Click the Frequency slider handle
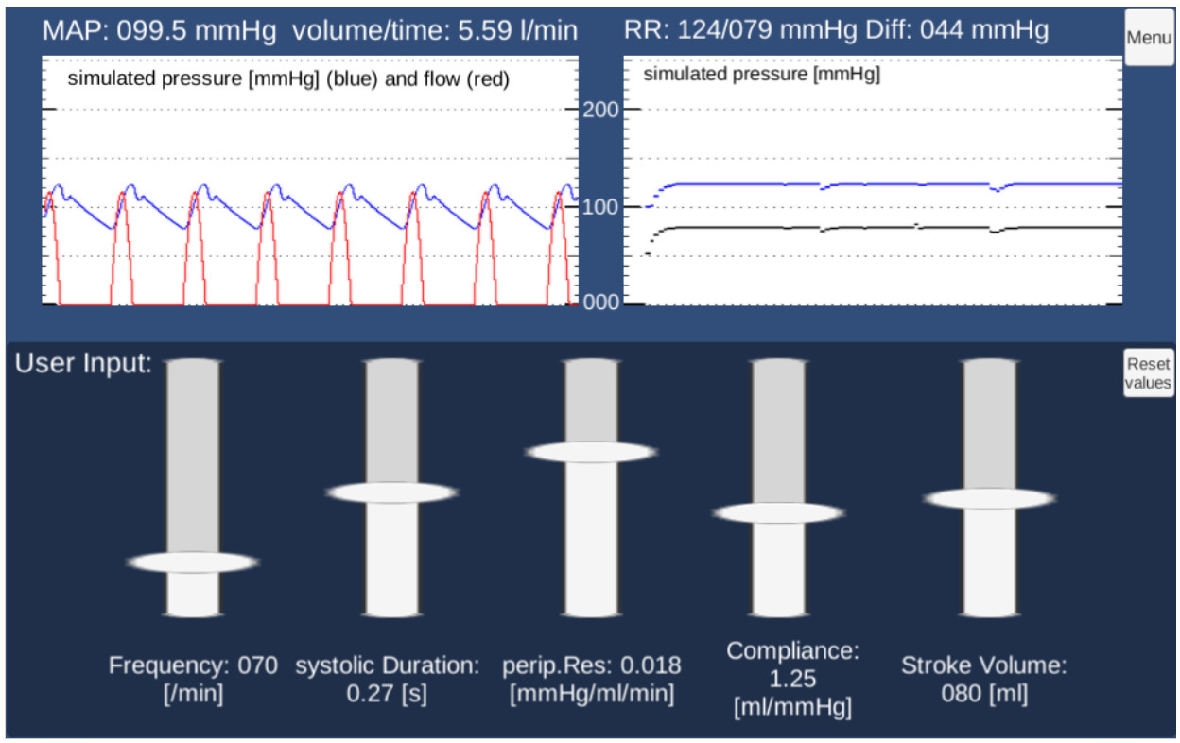The image size is (1180, 743). [x=193, y=562]
